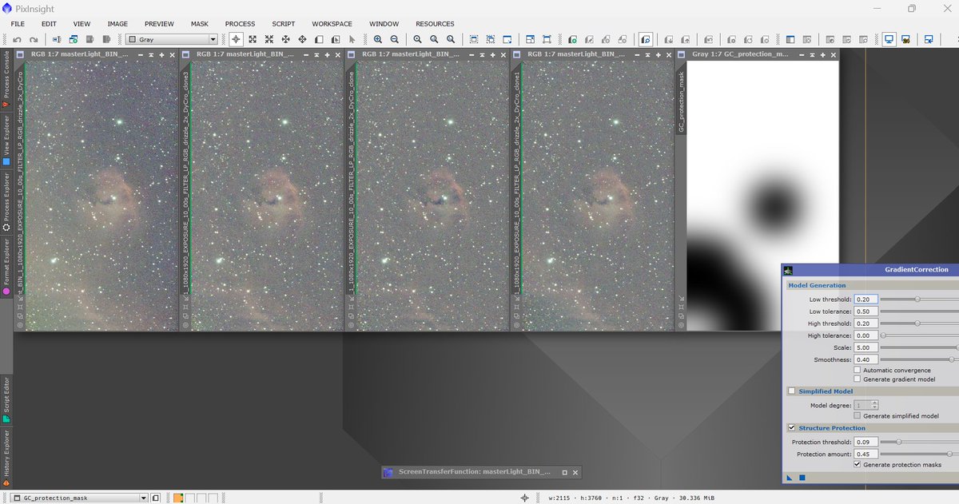Viewport: 959px width, 504px height.
Task: Enable the Simplified Model section checkbox
Action: click(792, 391)
